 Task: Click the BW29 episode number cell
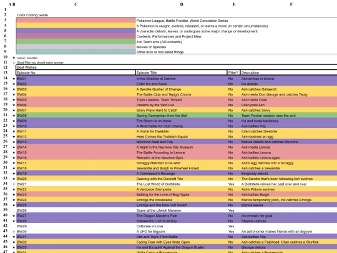click(76, 226)
